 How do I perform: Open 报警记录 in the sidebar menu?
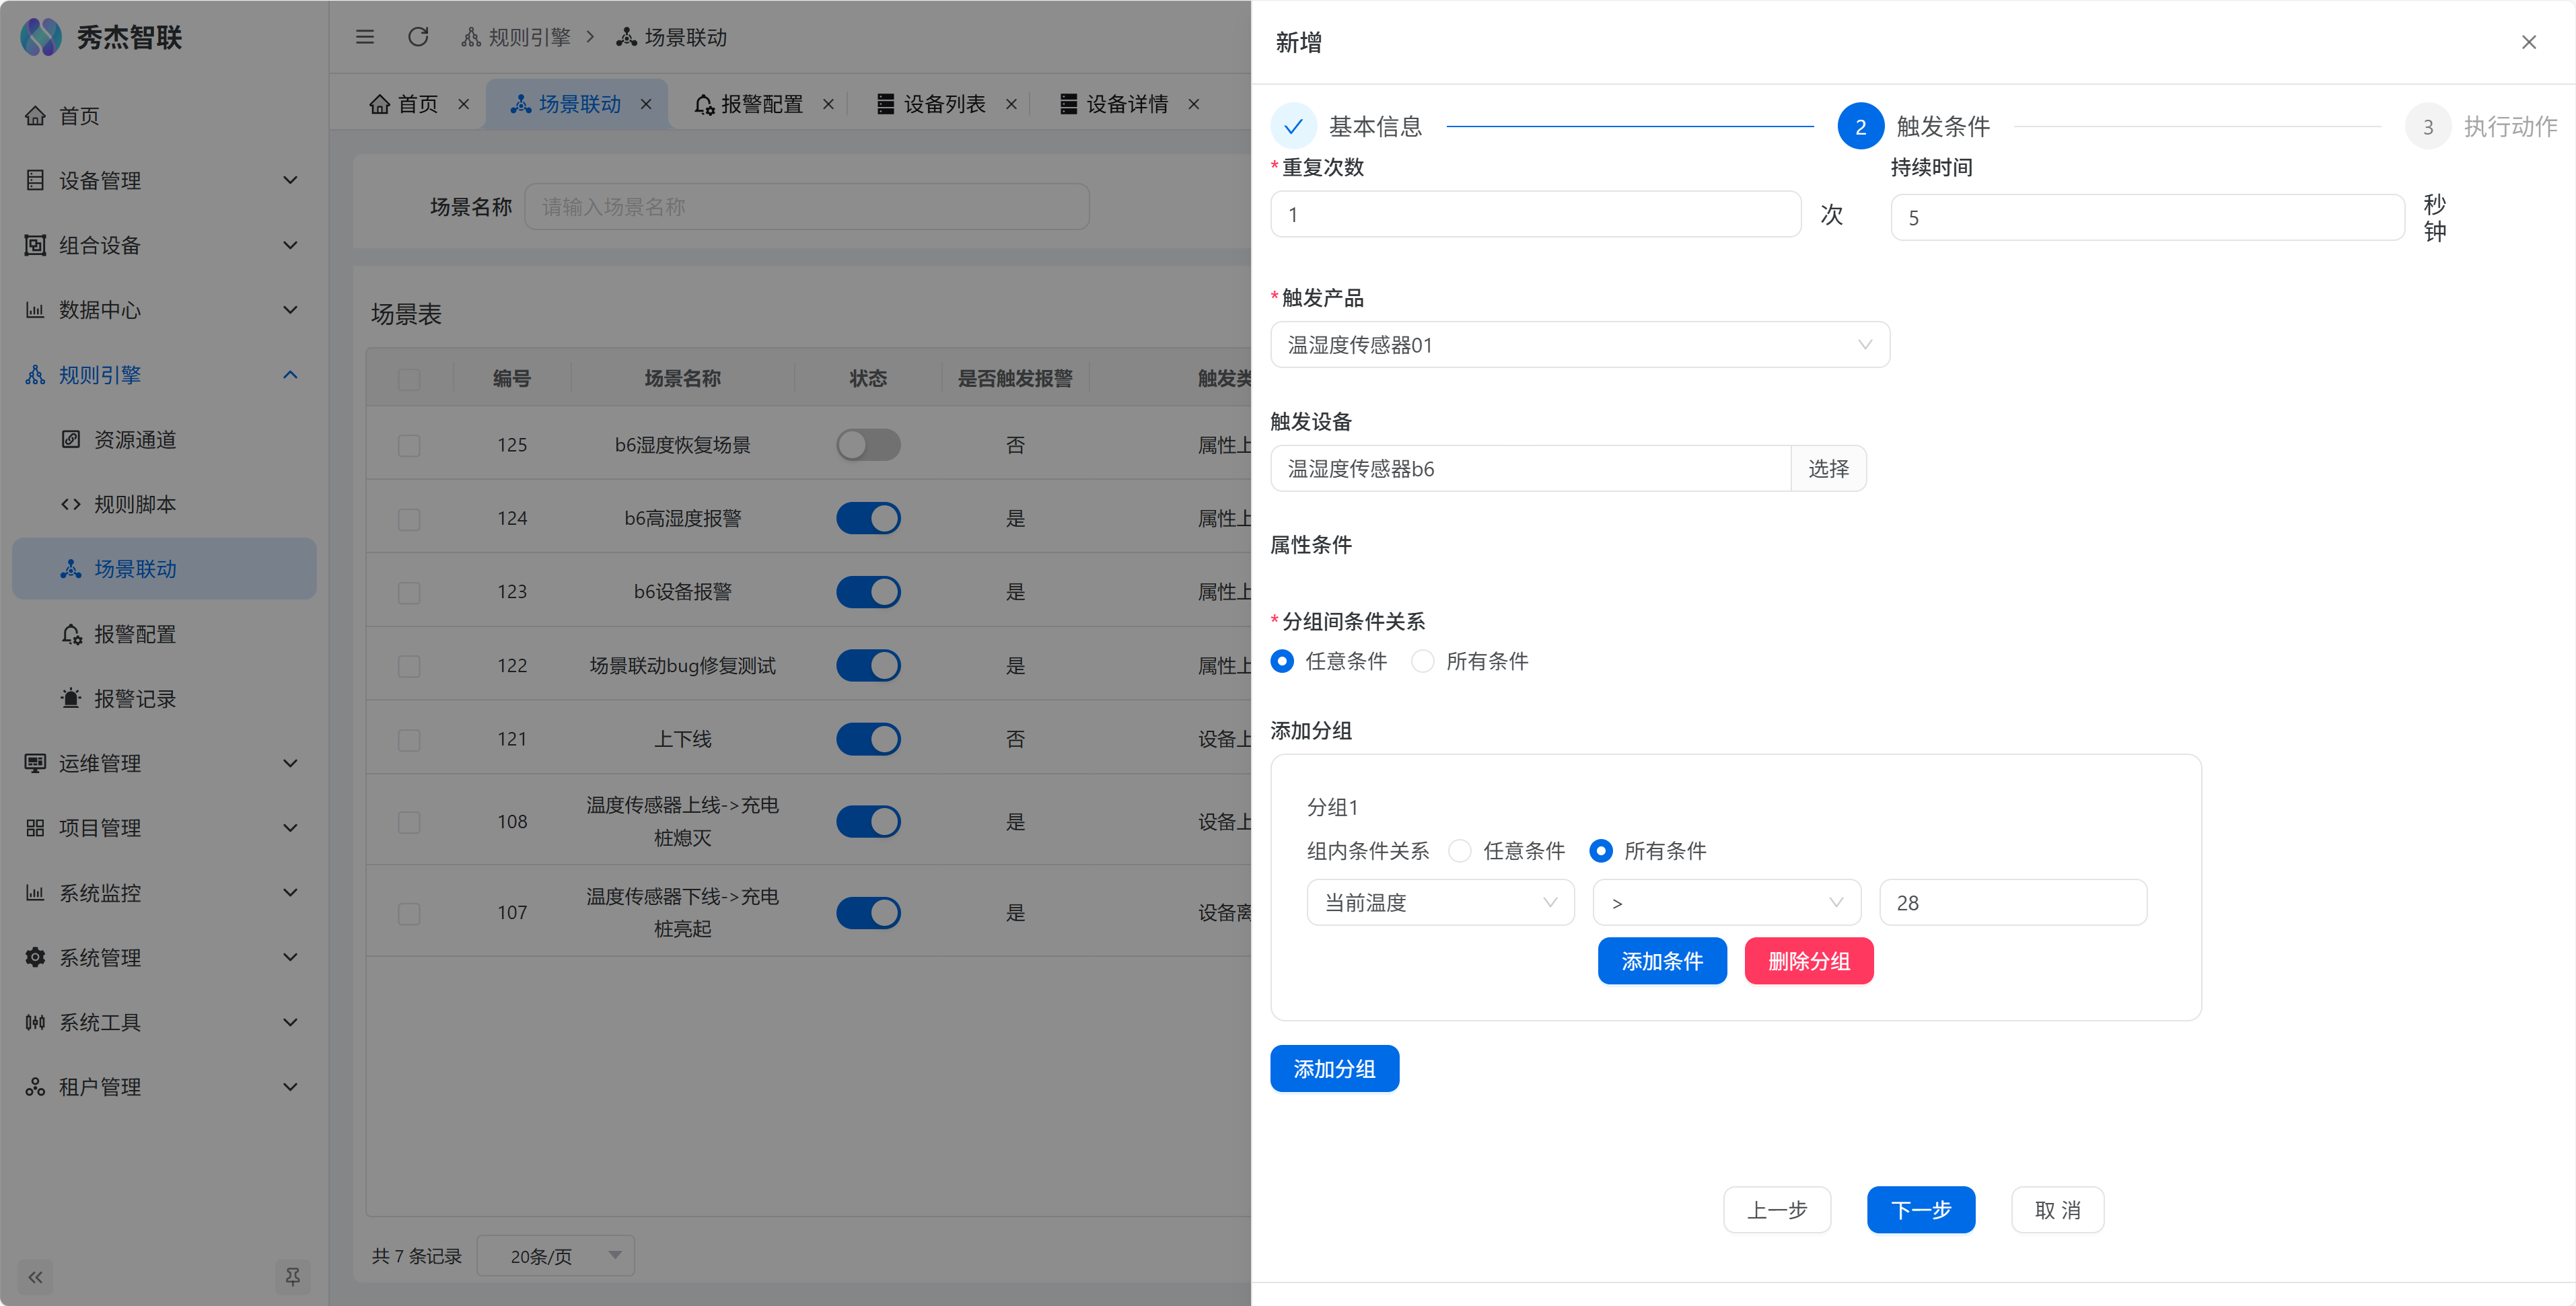[x=135, y=699]
